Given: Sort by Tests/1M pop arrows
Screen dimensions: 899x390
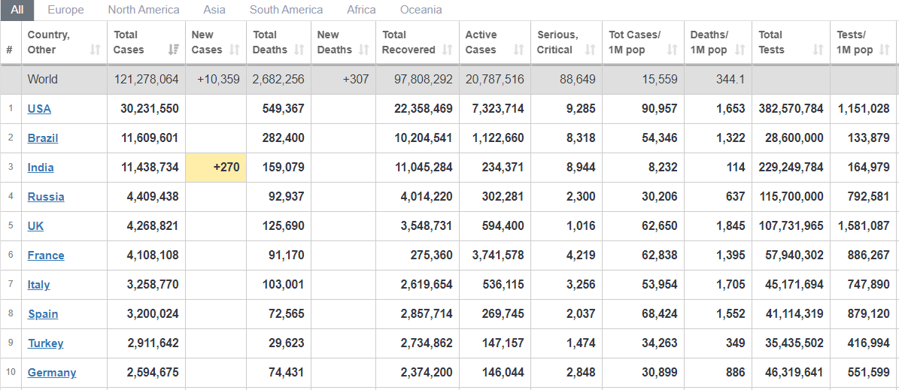Looking at the screenshot, I should pyautogui.click(x=885, y=50).
